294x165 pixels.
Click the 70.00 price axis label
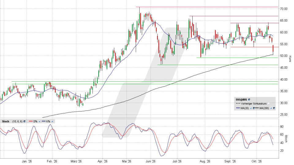point(284,9)
